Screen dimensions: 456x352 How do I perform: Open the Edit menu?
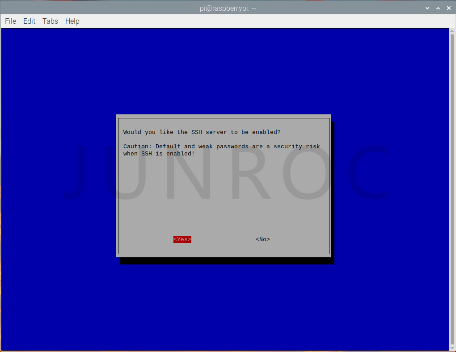(x=29, y=21)
